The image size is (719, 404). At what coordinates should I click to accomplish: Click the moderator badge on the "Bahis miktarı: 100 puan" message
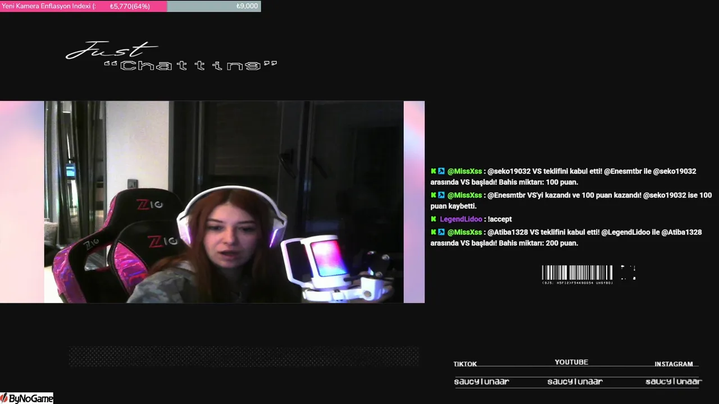[442, 171]
